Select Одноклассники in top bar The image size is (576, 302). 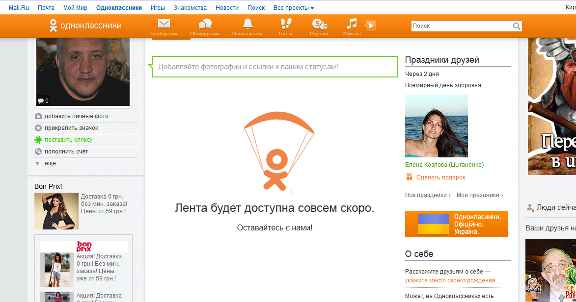coord(119,8)
